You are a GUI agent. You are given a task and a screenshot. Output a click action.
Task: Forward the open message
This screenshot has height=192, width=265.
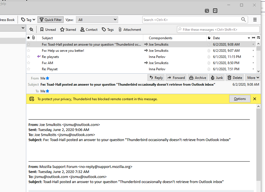click(176, 78)
